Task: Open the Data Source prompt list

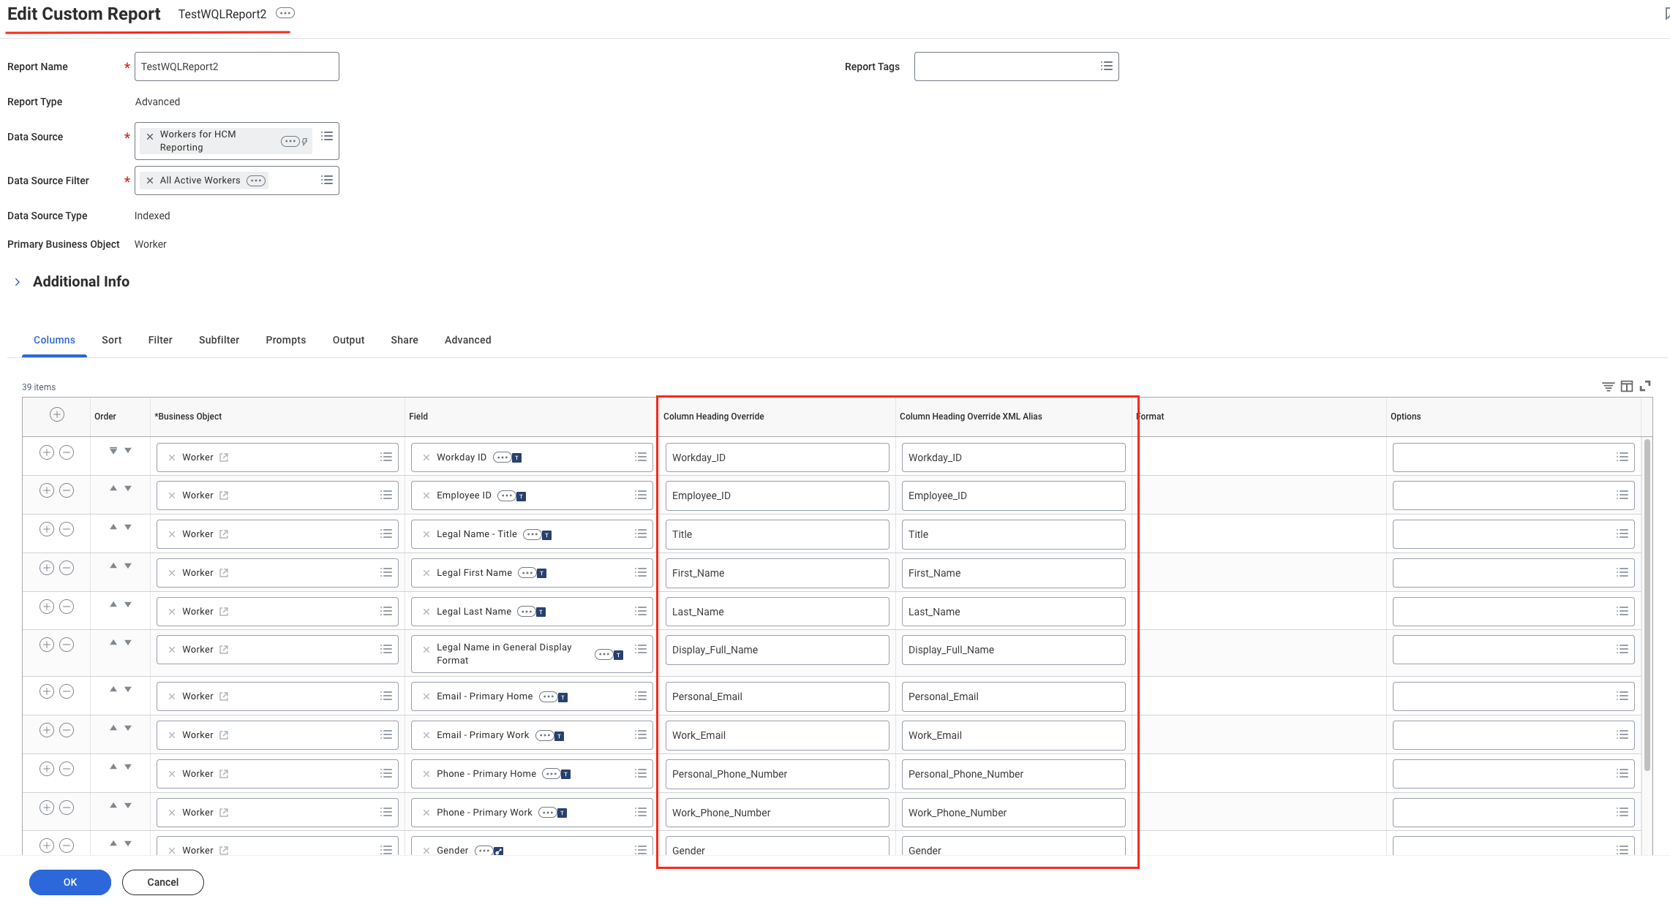Action: tap(326, 136)
